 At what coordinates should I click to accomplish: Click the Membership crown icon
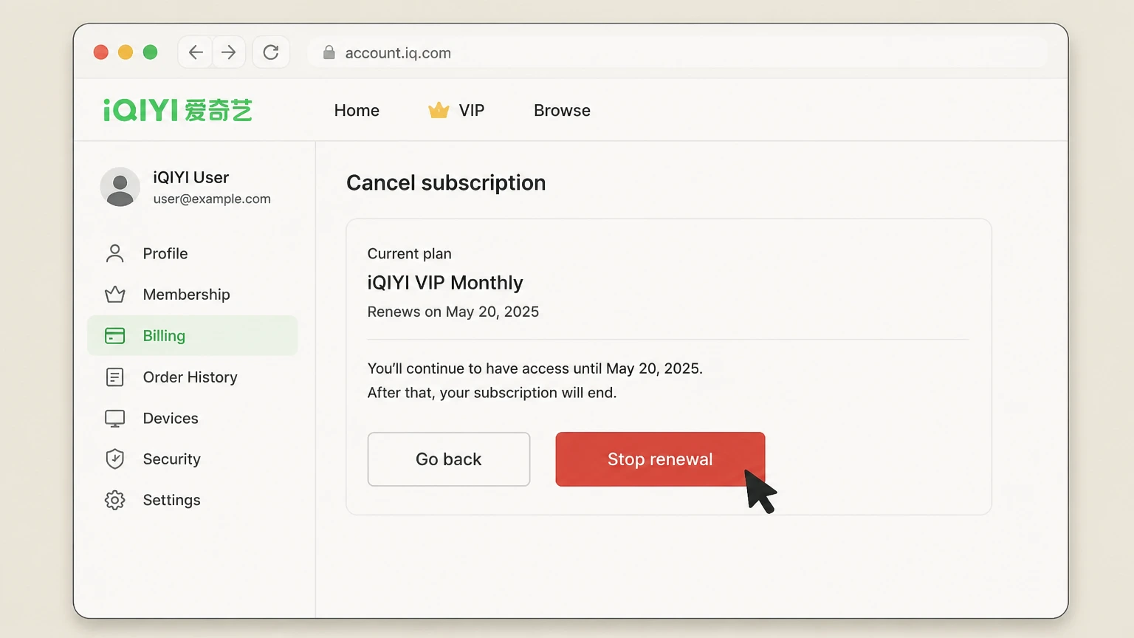click(x=115, y=295)
